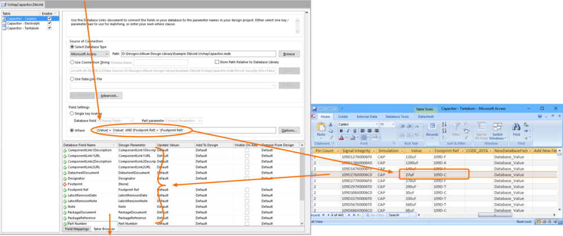Click the Font Color red A swatch
563x236 pixels.
[342, 137]
